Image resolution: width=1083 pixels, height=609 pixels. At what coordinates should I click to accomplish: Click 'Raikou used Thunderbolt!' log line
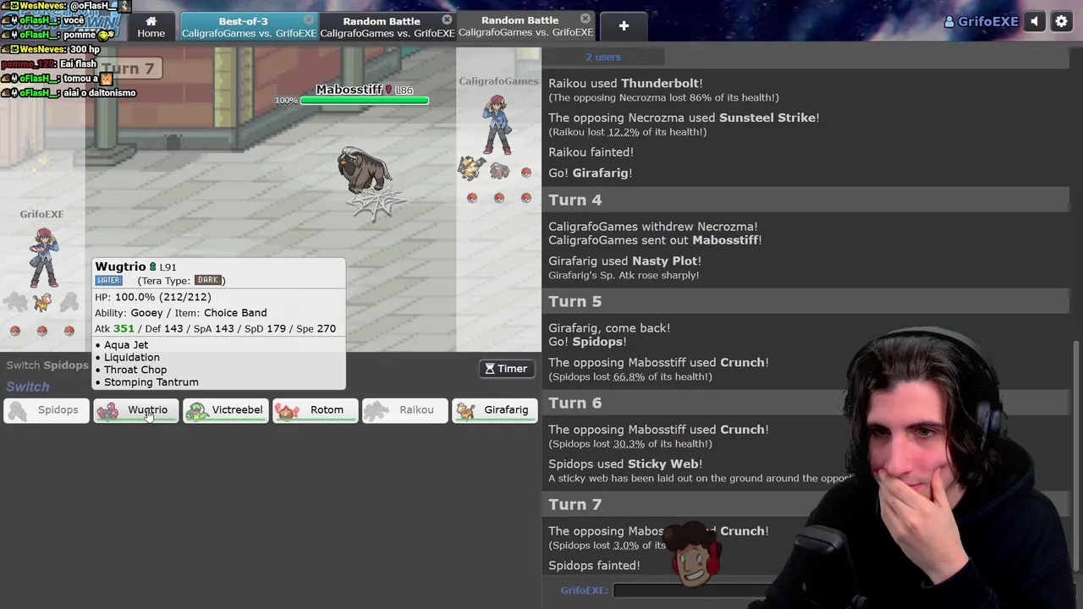(x=625, y=84)
